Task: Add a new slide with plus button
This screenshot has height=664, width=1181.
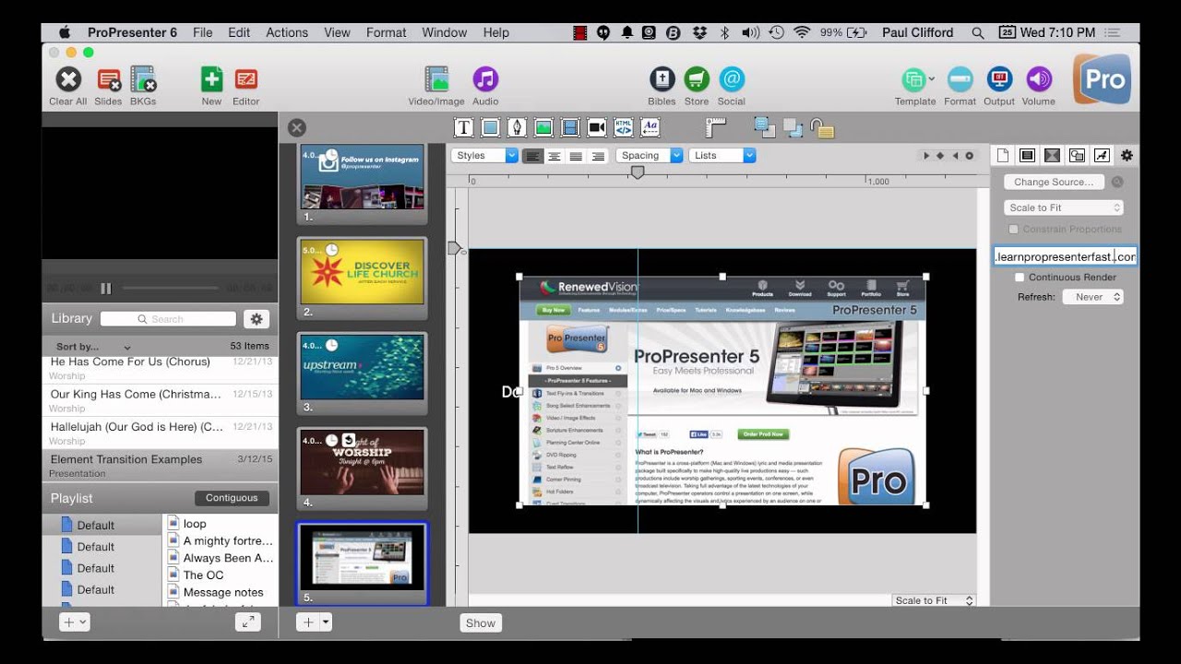Action: coord(308,622)
